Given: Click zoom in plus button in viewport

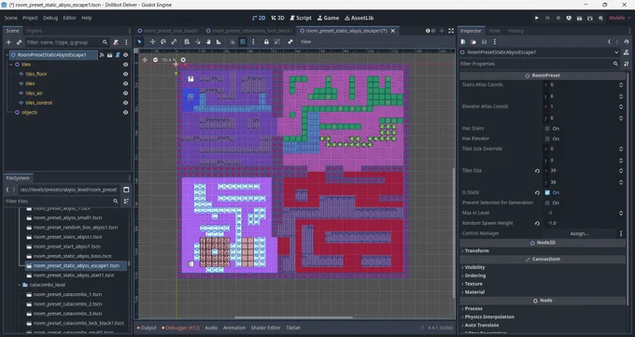Looking at the screenshot, I should [x=183, y=60].
